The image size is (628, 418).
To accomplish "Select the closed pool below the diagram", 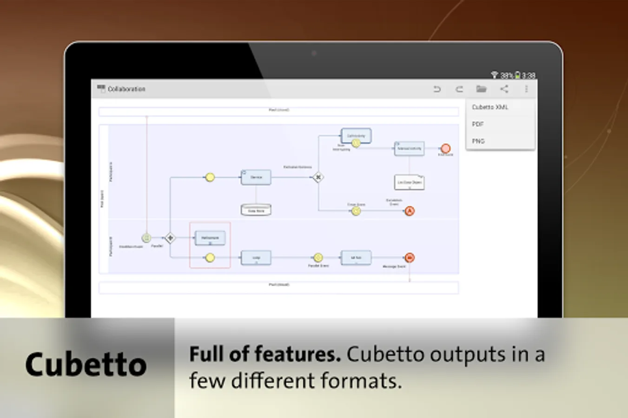I will [x=278, y=287].
